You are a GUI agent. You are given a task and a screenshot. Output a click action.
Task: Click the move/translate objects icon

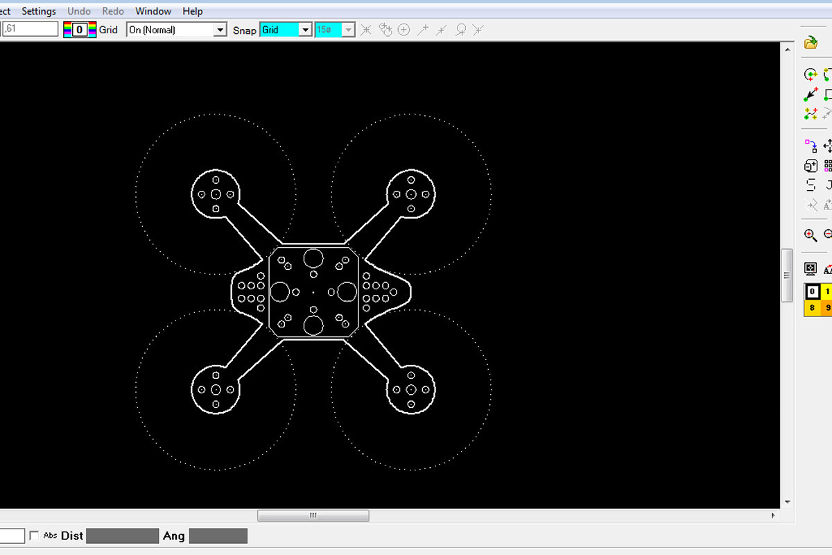[x=811, y=146]
